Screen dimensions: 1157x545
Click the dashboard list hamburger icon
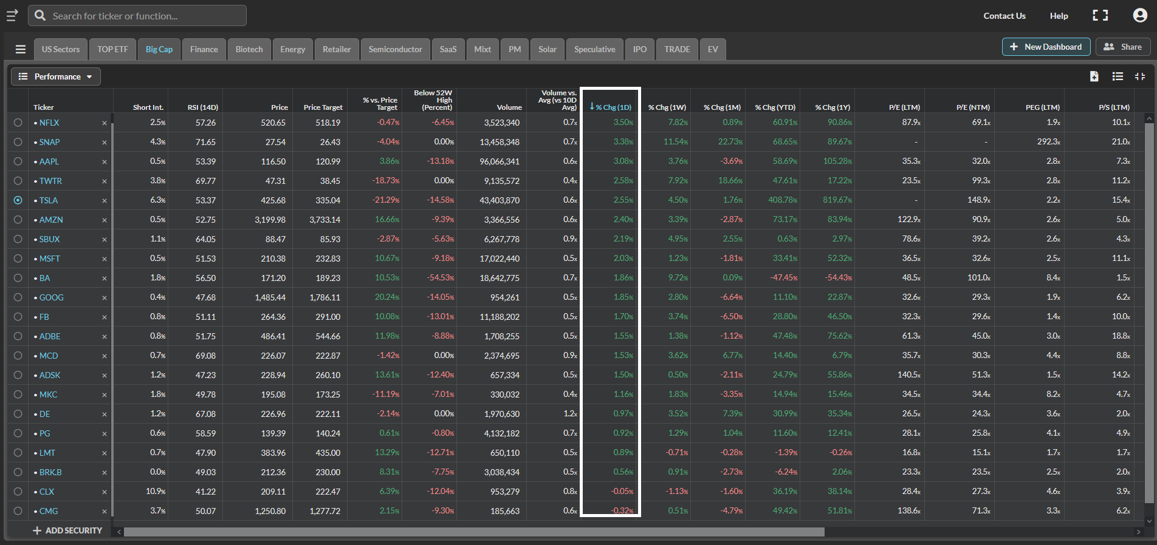[x=21, y=49]
